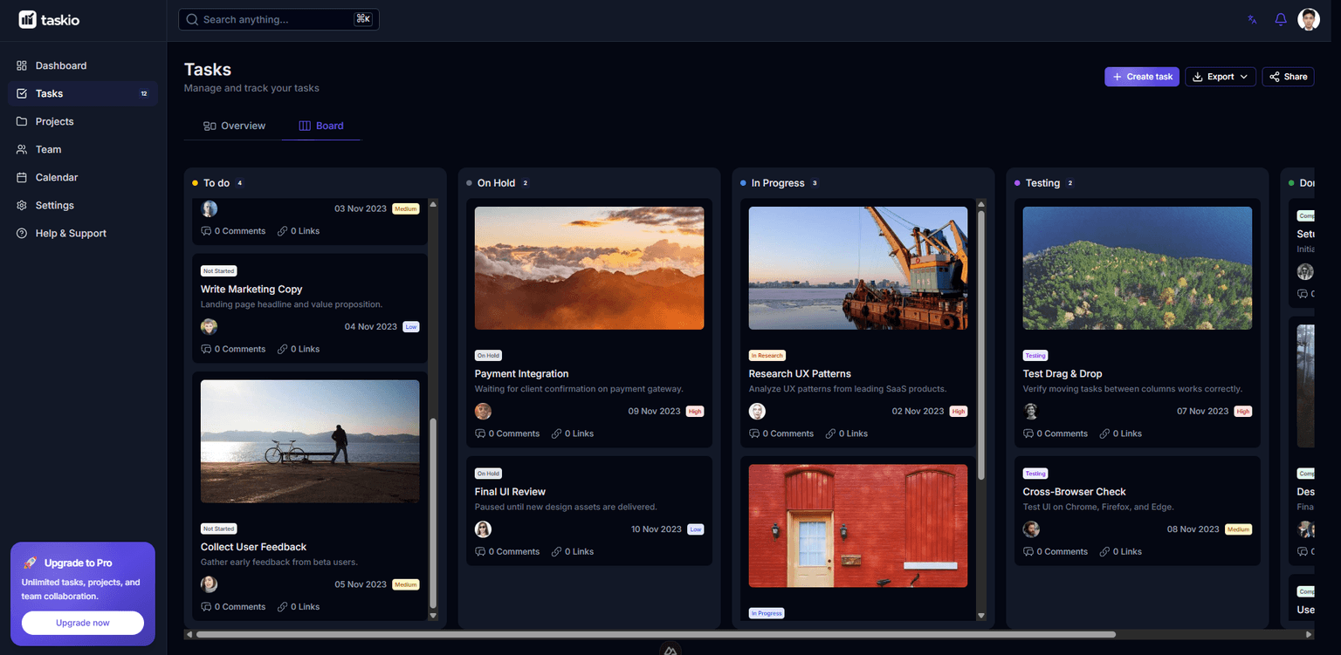Click the Upgrade now button
This screenshot has height=655, width=1341.
(x=82, y=623)
